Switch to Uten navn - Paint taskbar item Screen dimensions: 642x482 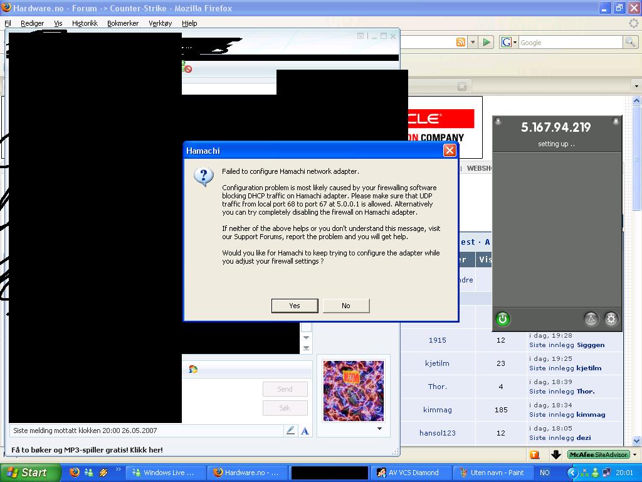[x=493, y=473]
